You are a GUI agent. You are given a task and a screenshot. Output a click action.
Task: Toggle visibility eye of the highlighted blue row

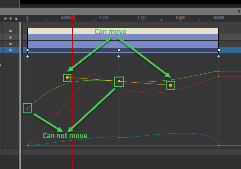click(11, 50)
